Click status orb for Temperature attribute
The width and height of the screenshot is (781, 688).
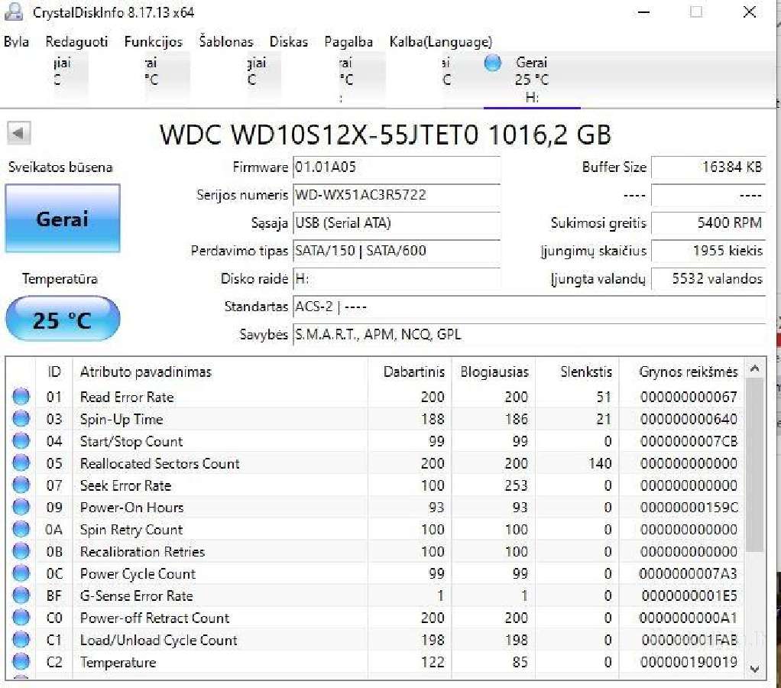[x=21, y=661]
